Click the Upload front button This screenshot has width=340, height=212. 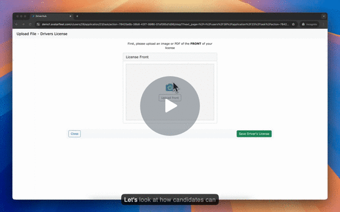click(x=170, y=98)
